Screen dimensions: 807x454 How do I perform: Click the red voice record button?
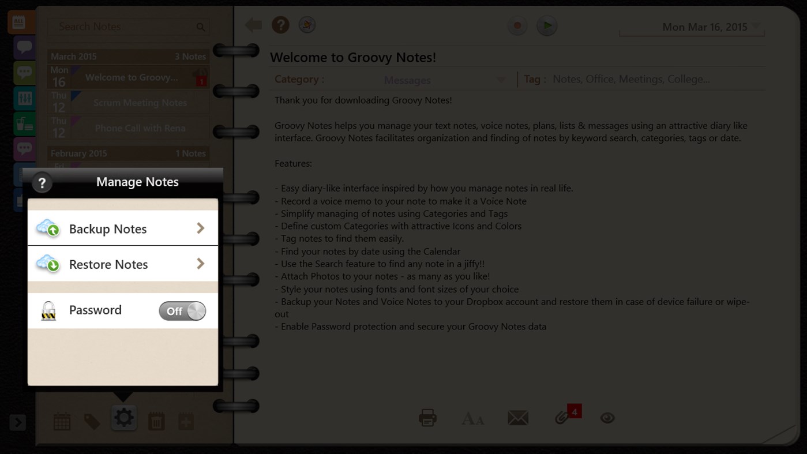pos(517,25)
